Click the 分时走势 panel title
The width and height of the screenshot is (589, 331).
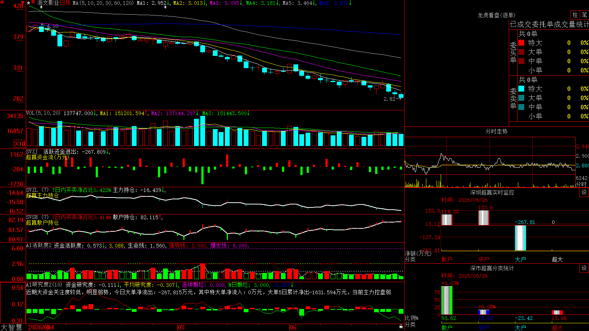pos(496,131)
